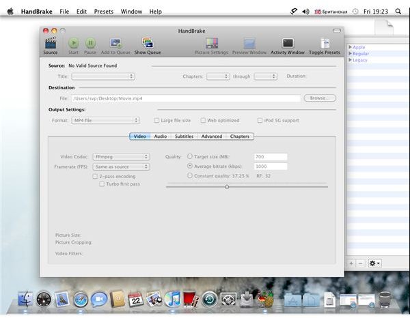Open Picture Settings from the toolbar
This screenshot has height=318, width=410.
[212, 43]
